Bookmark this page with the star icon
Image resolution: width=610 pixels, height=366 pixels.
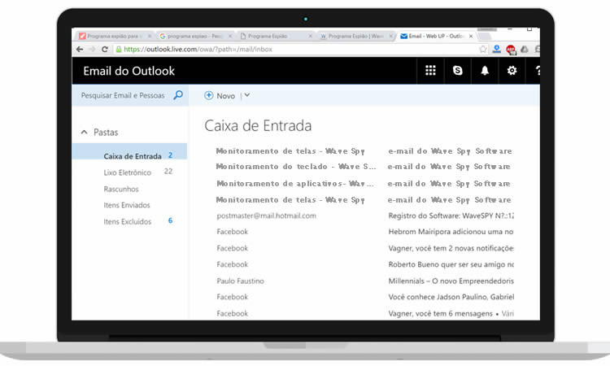tap(482, 50)
